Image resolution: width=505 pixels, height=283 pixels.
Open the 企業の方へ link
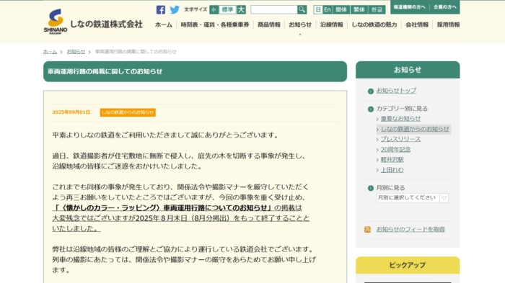(445, 7)
